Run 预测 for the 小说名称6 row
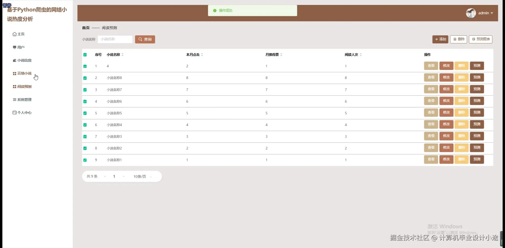 477,101
